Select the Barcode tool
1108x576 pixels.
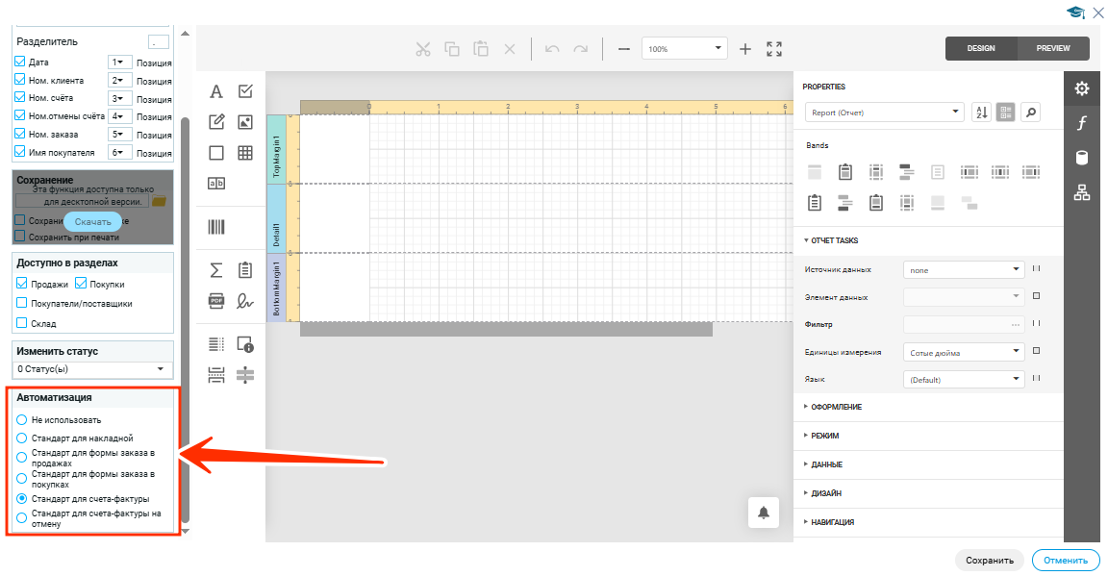click(x=216, y=227)
